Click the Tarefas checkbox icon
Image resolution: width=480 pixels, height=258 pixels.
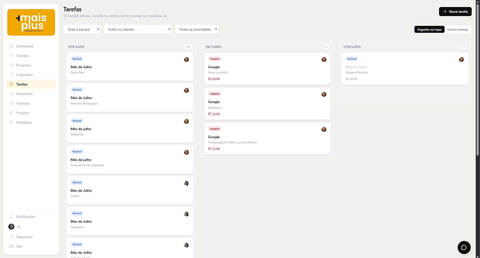pyautogui.click(x=11, y=84)
